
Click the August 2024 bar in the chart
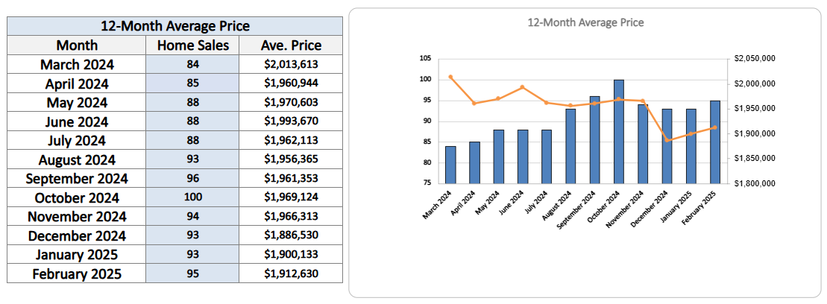570,146
